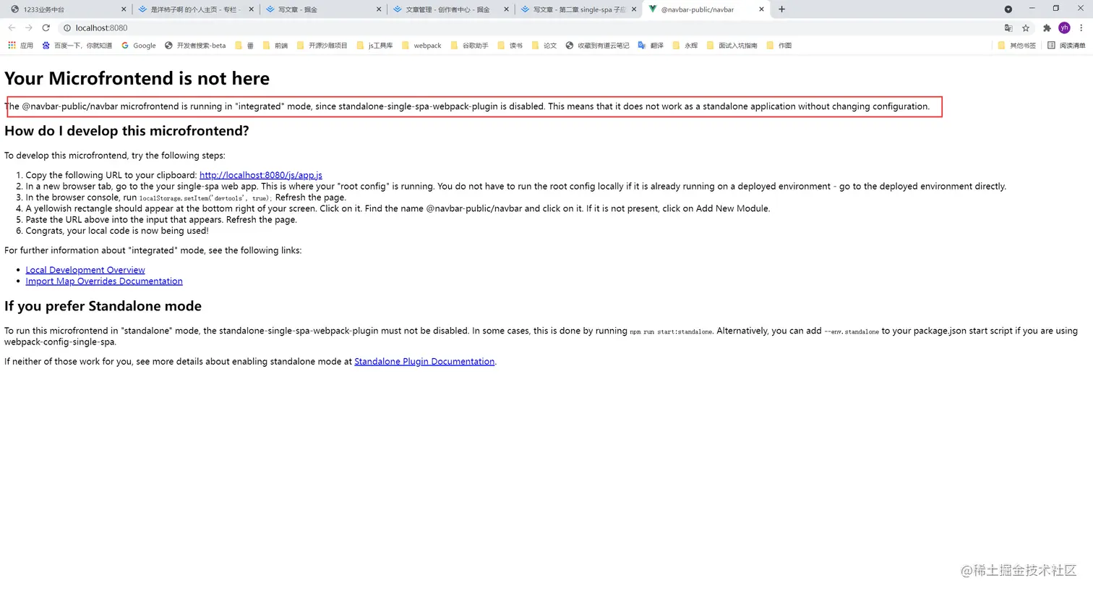Click the --env.standalone code text
Image resolution: width=1093 pixels, height=594 pixels.
pos(852,331)
